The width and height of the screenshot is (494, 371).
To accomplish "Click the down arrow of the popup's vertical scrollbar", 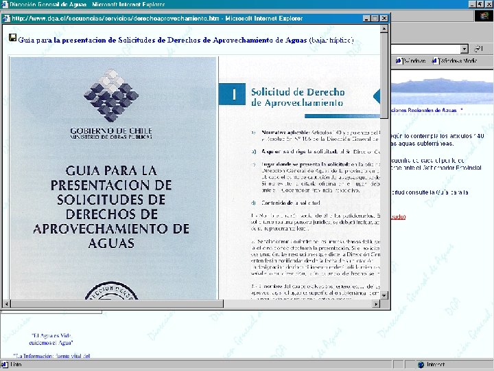I will pyautogui.click(x=384, y=295).
